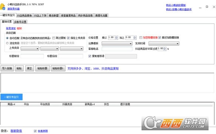The height and width of the screenshot is (134, 216).
Task: Open the second 上传类目 dropdown
Action: [x=50, y=48]
